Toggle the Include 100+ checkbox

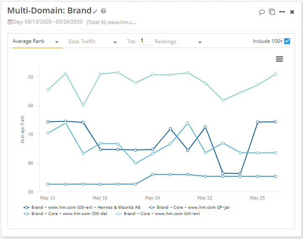287,41
